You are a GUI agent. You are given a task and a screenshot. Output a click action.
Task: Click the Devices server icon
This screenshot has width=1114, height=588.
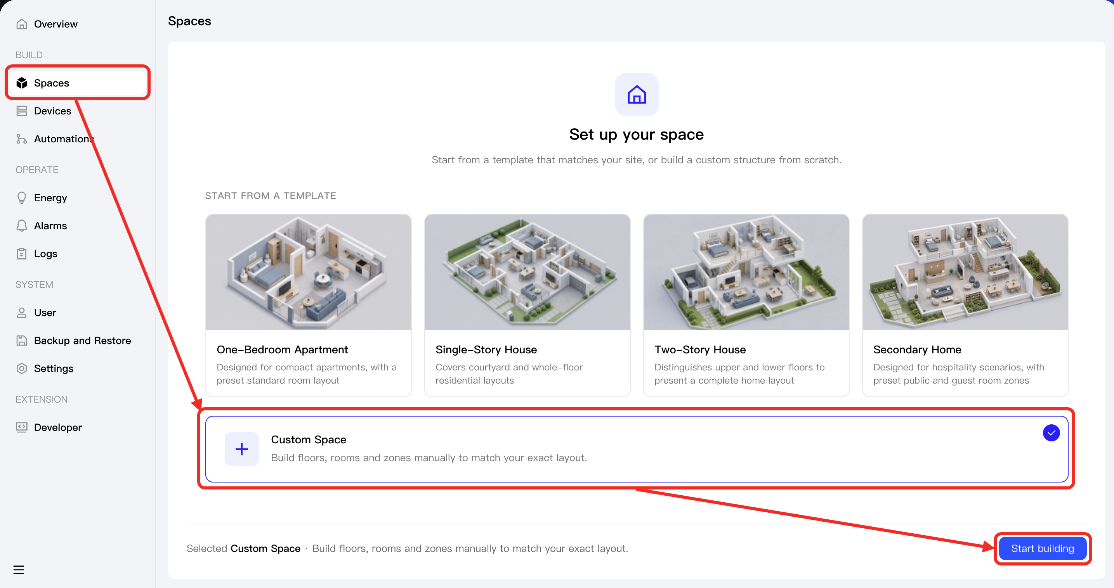pyautogui.click(x=22, y=111)
